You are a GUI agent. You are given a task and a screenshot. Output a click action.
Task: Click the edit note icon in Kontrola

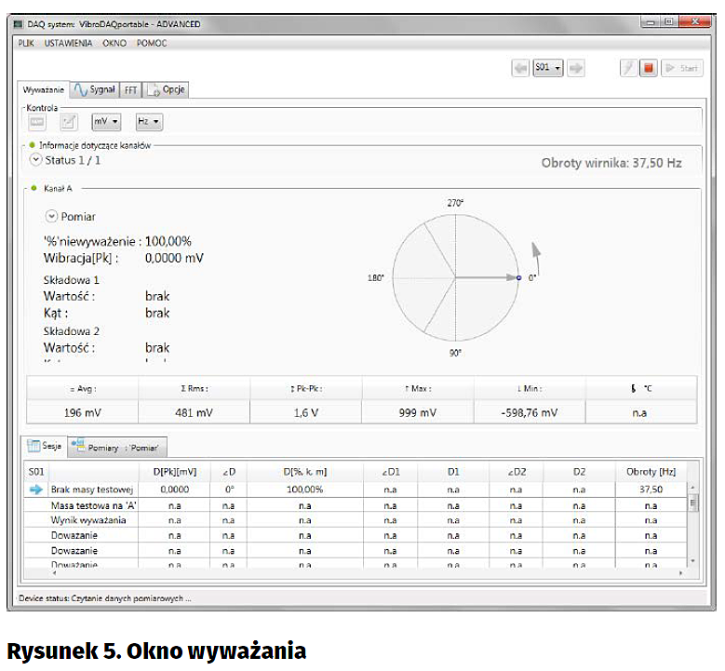69,121
